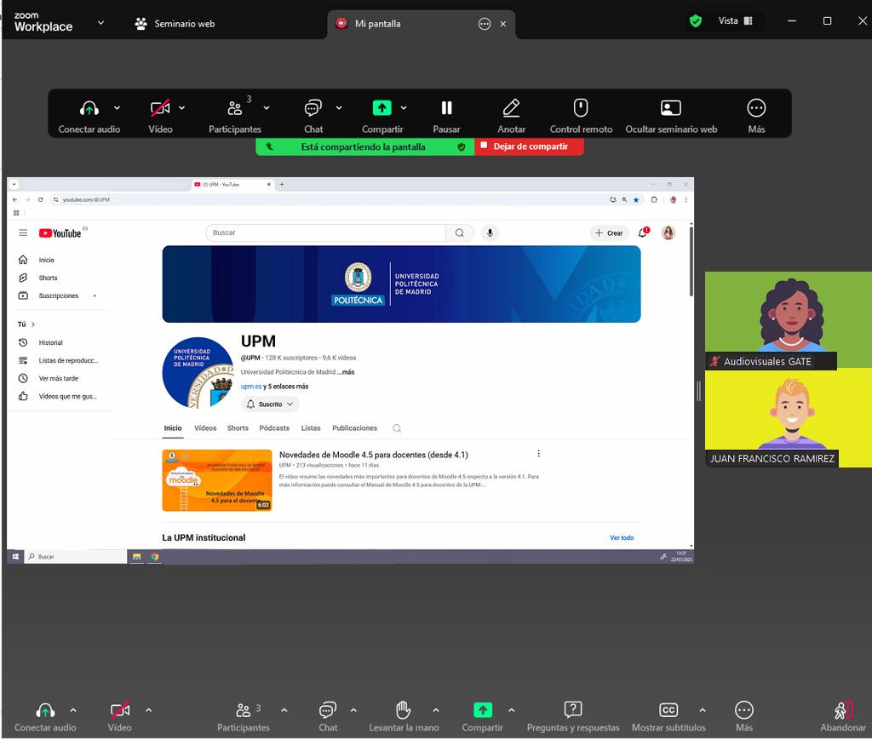Expand audio caret in the bottom meeting bar

click(x=73, y=710)
